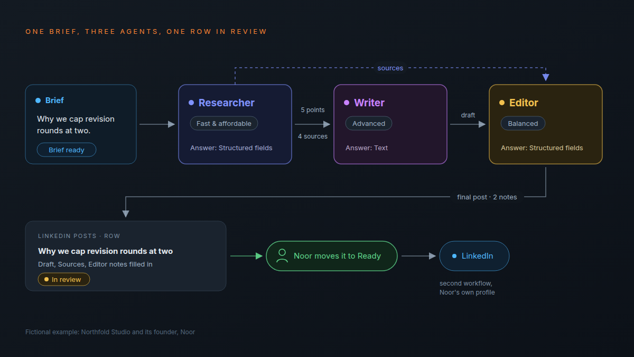The width and height of the screenshot is (634, 357).
Task: Click the Noor moves it to Ready pill
Action: pyautogui.click(x=332, y=256)
